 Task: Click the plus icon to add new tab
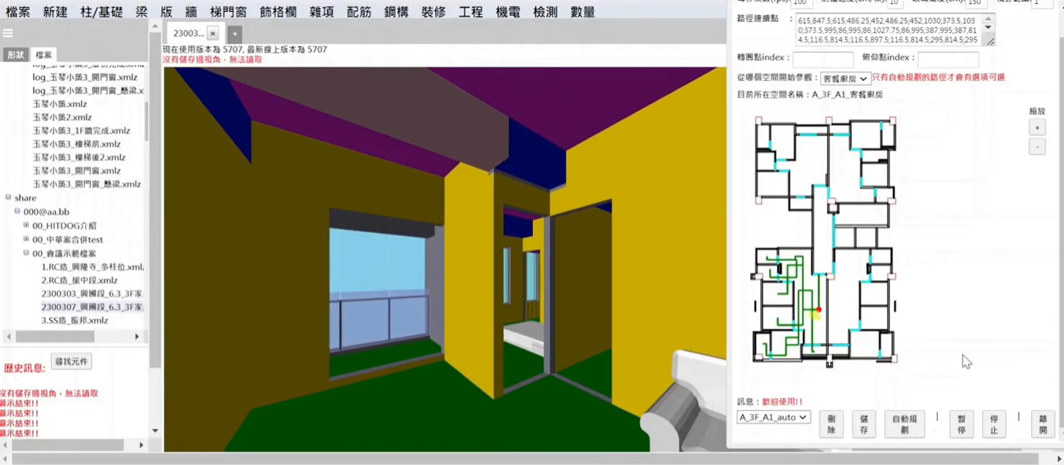tap(235, 34)
